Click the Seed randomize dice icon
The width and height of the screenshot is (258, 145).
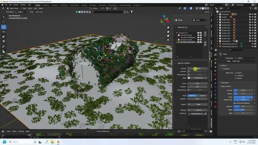pyautogui.click(x=189, y=78)
